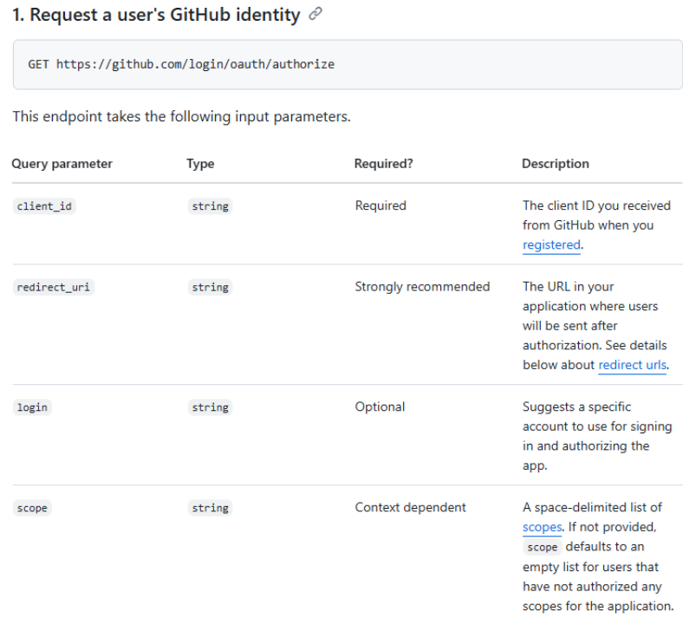The width and height of the screenshot is (683, 618).
Task: Click the anchor link icon beside the heading
Action: [315, 15]
